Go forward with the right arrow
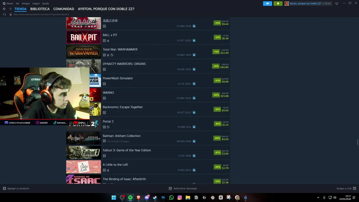The height and width of the screenshot is (202, 359). (10, 9)
